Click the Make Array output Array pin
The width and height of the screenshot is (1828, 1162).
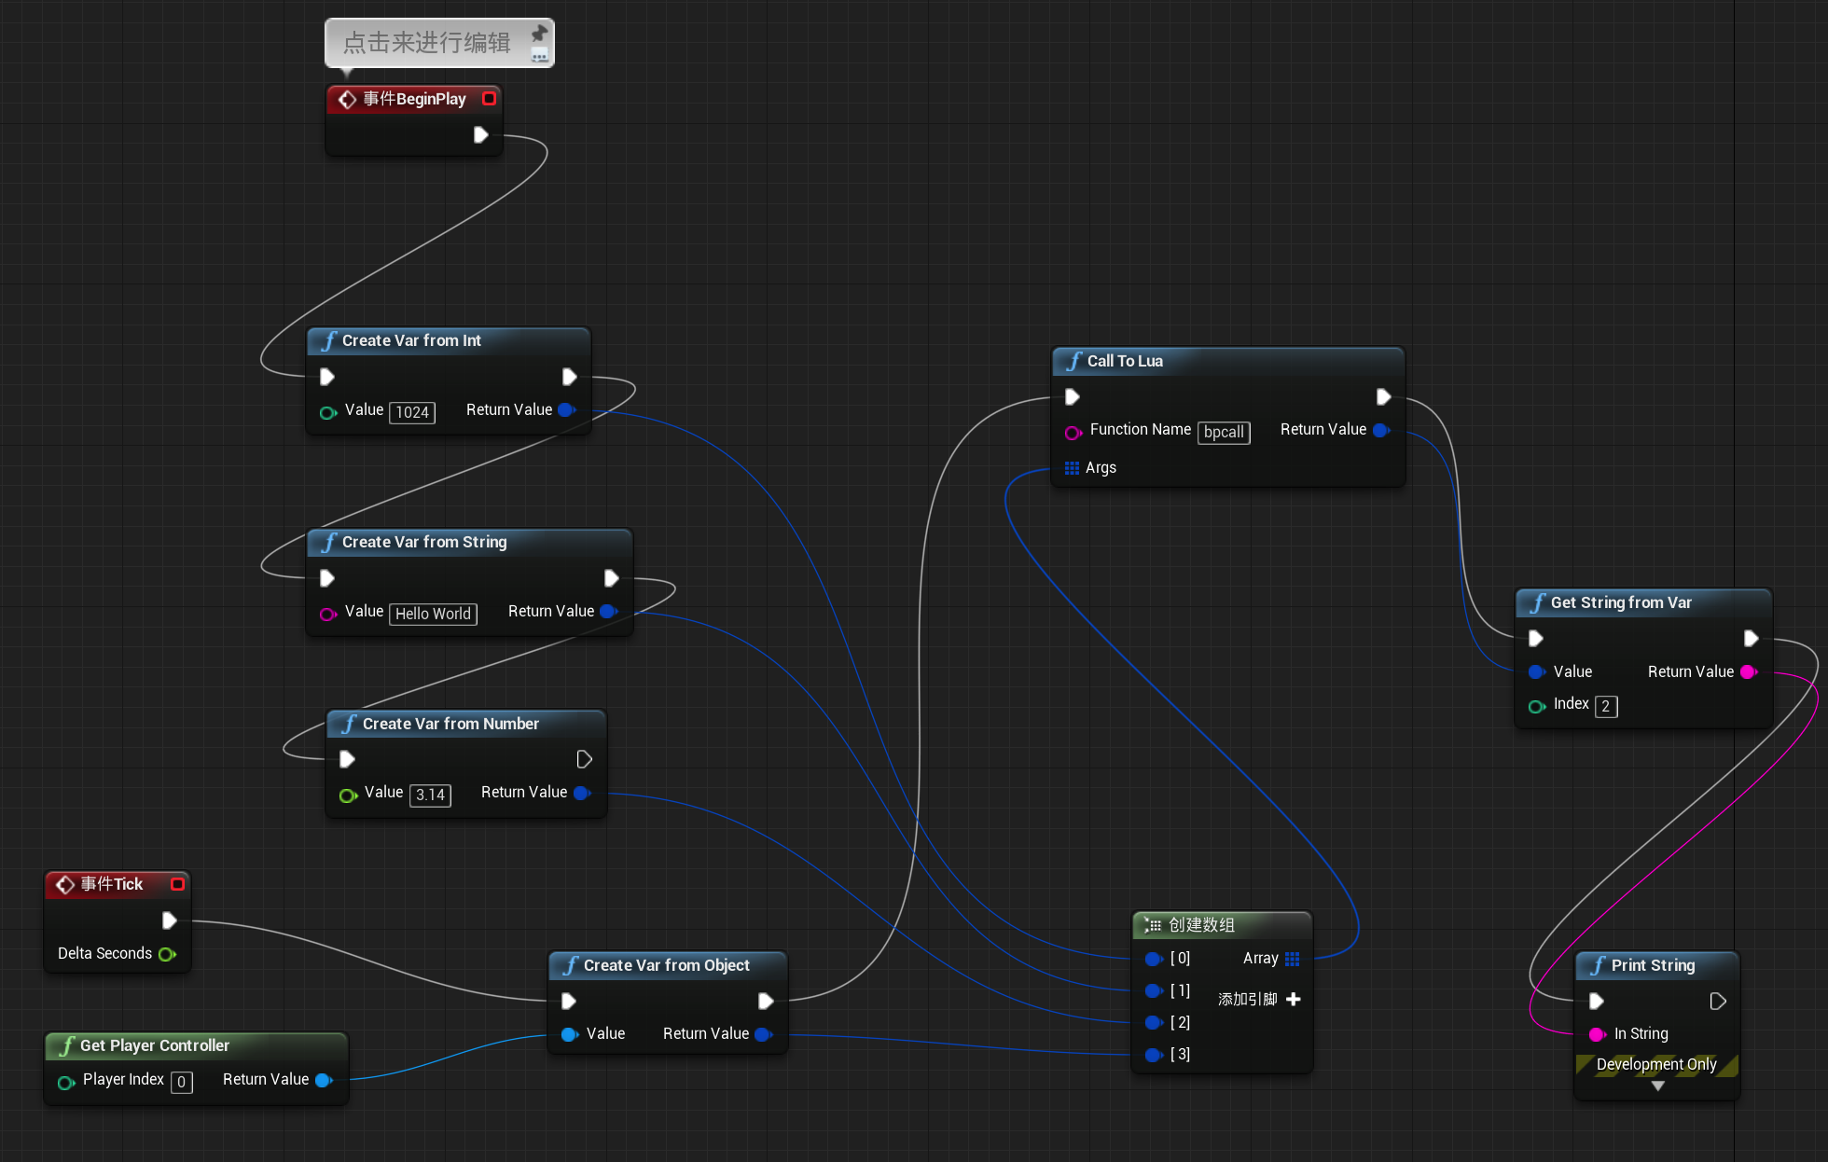click(x=1292, y=959)
